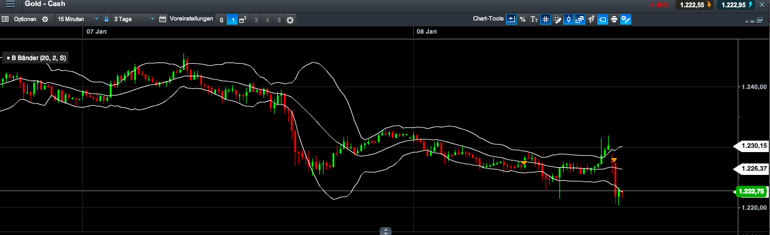Toggle the percent scale tool
This screenshot has height=235, width=770.
tap(523, 19)
